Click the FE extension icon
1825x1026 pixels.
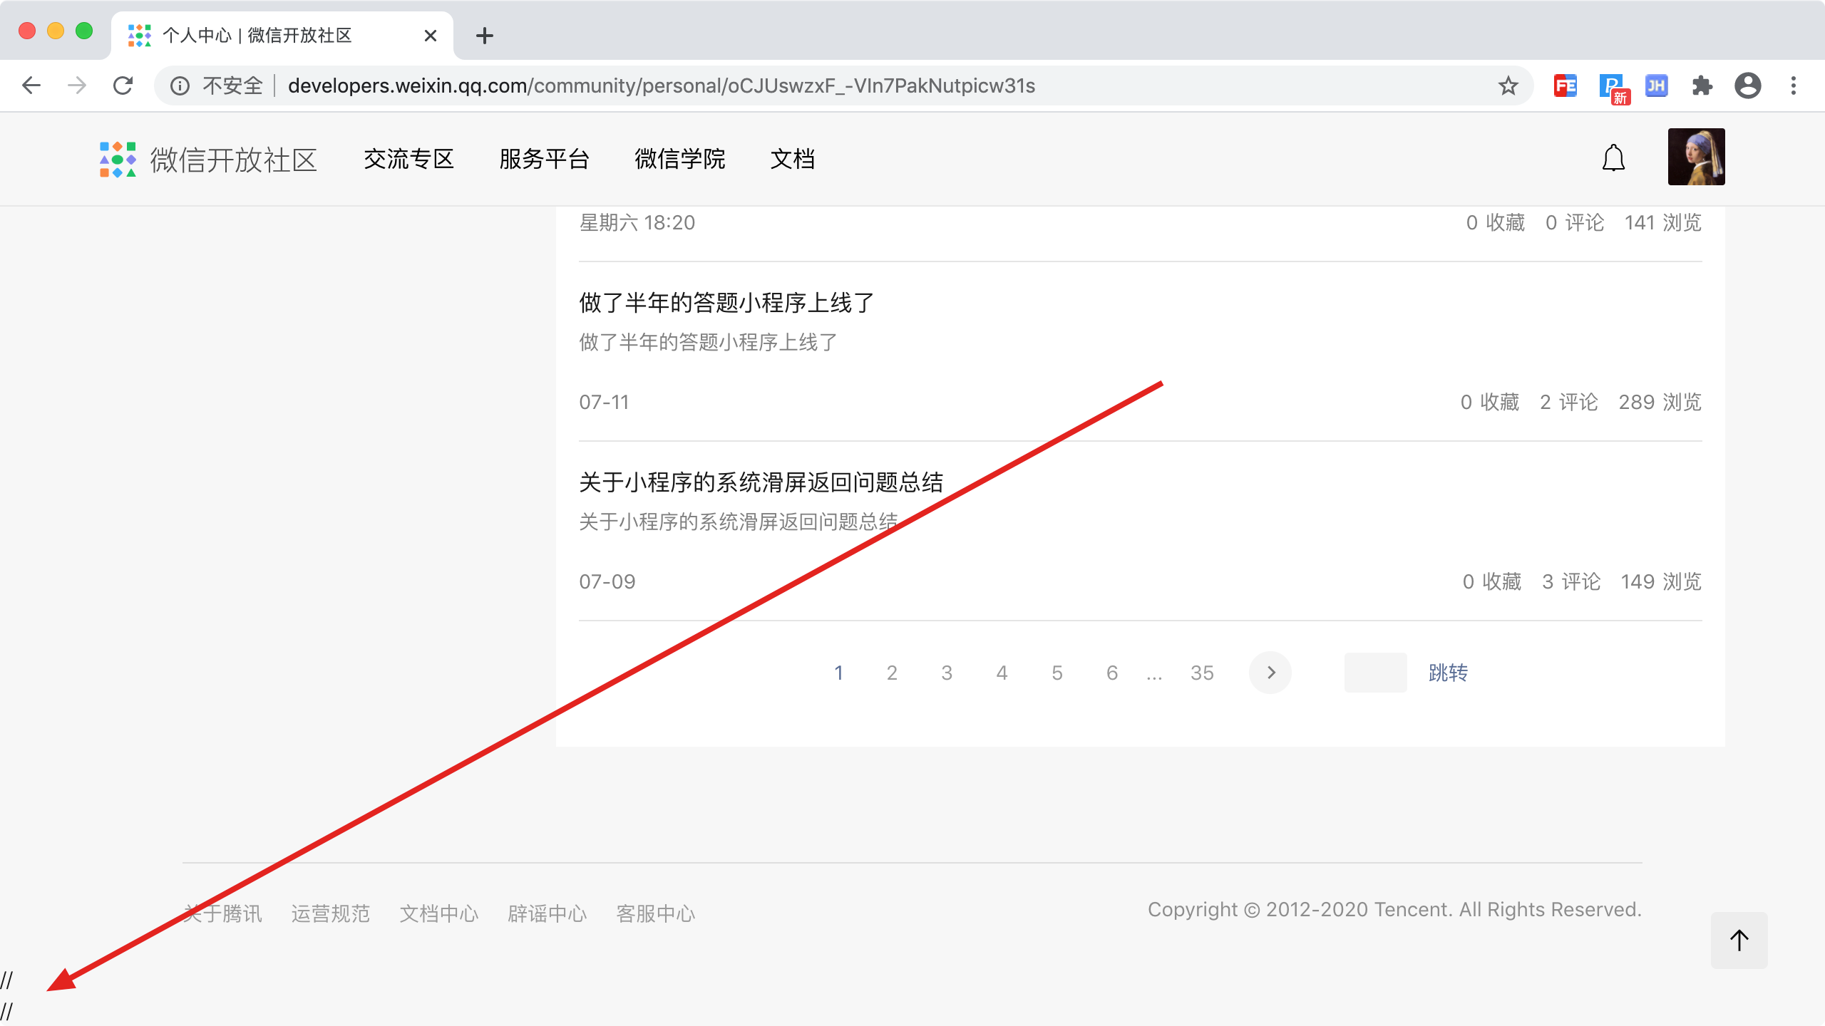tap(1566, 86)
